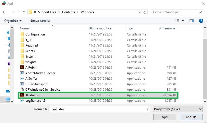207x123 pixels.
Task: Select the CRLogTransport application icon
Action: pyautogui.click(x=22, y=84)
